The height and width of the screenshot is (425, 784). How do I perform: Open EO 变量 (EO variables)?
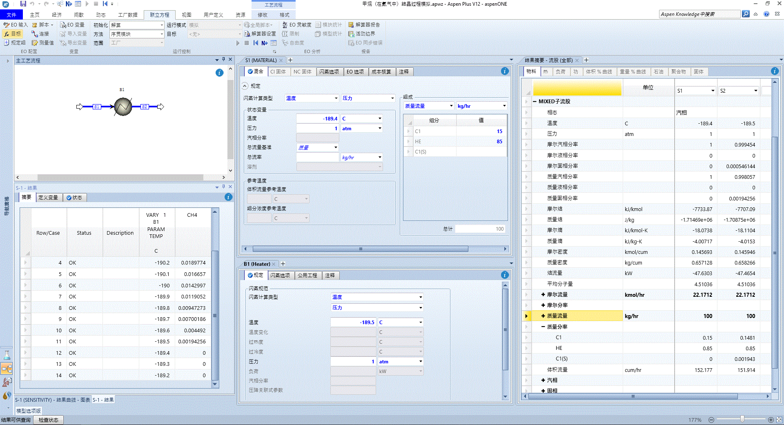coord(72,25)
